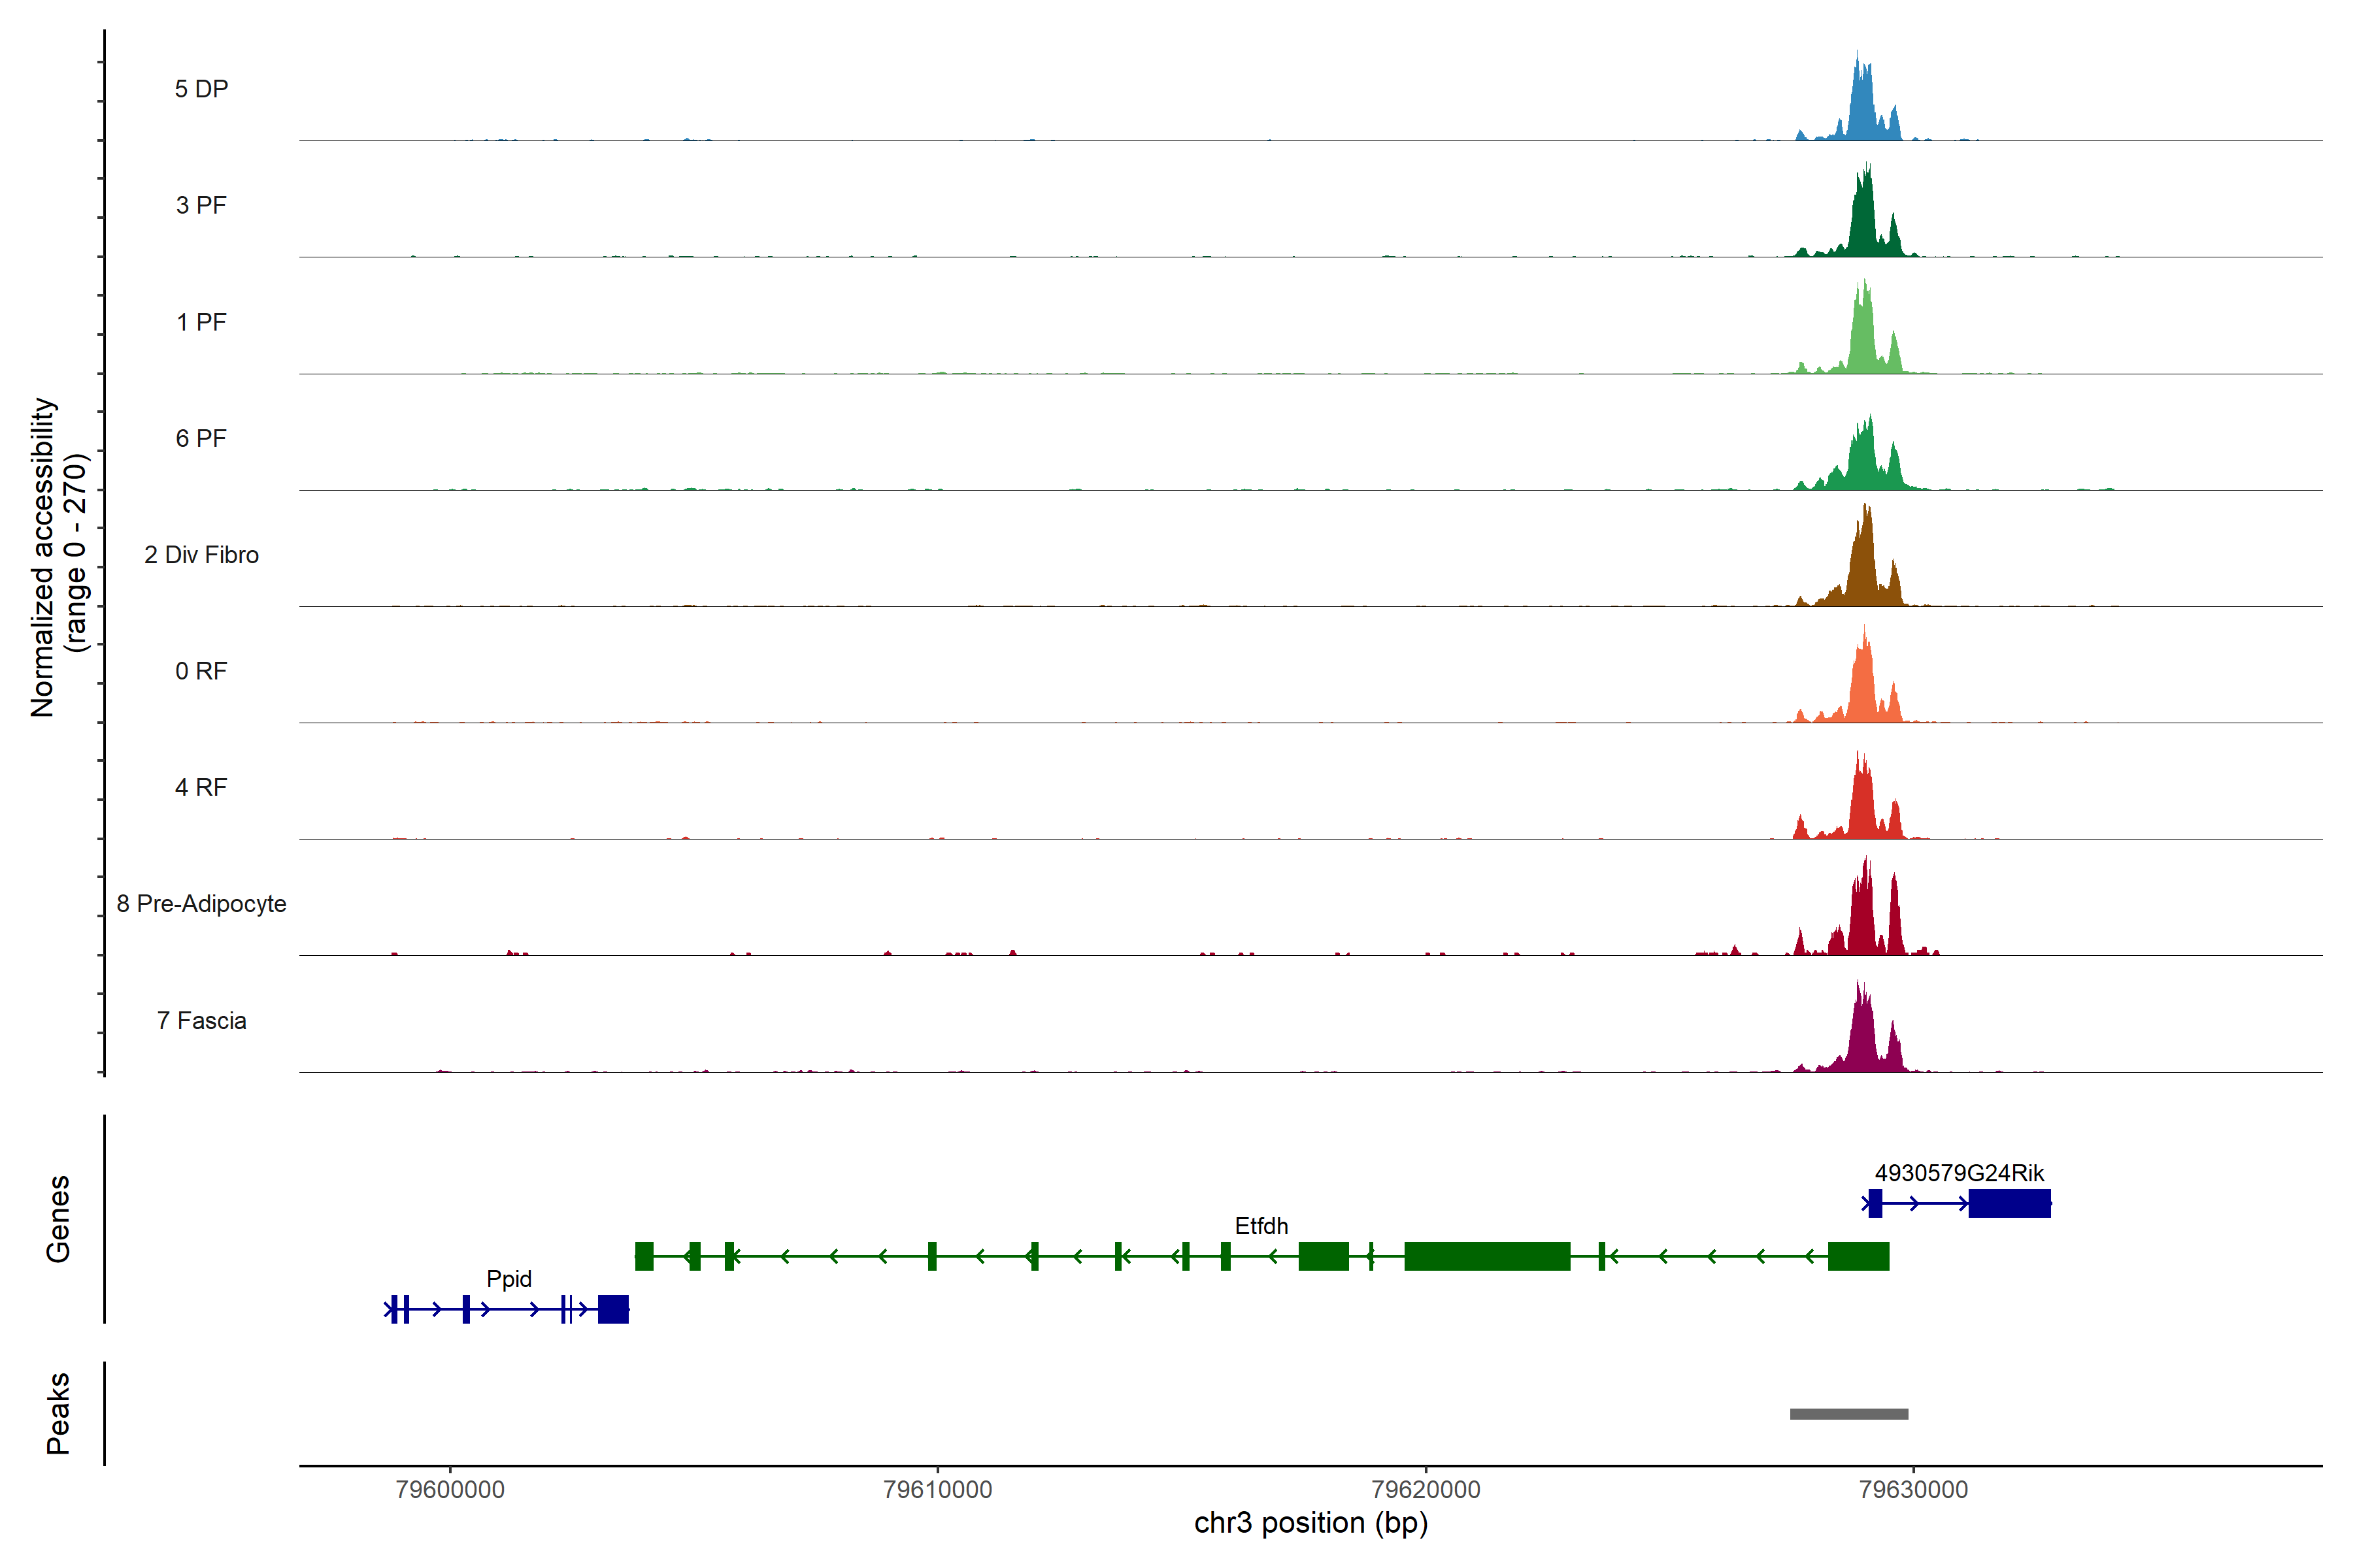Viewport: 2353px width, 1568px height.
Task: Click the 5 DP track label
Action: pos(201,89)
